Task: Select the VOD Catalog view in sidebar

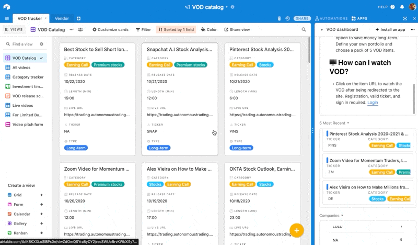Action: (25, 58)
